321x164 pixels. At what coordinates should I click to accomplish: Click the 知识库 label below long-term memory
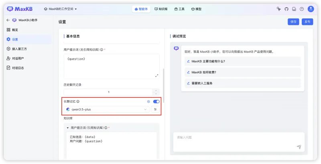tap(68, 118)
